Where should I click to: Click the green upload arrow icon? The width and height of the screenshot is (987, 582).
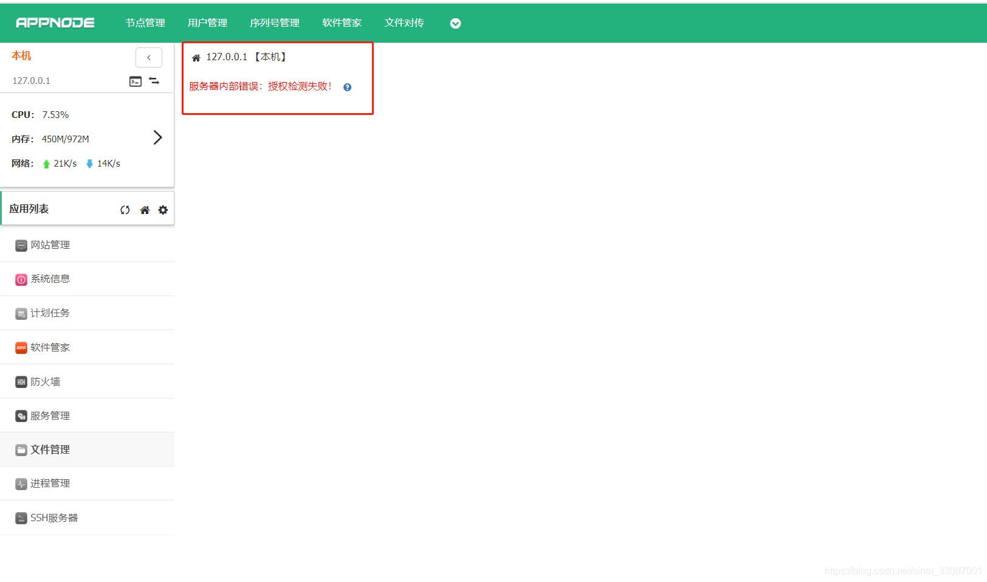point(46,164)
